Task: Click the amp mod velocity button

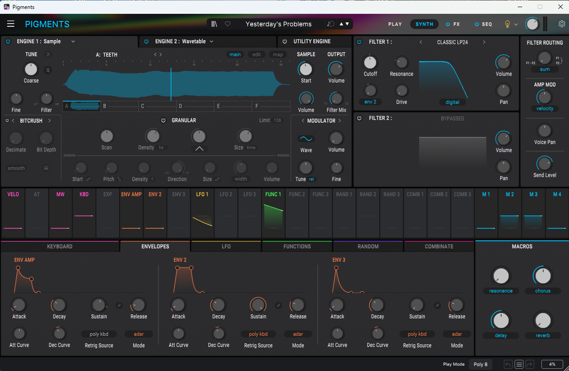Action: click(545, 108)
